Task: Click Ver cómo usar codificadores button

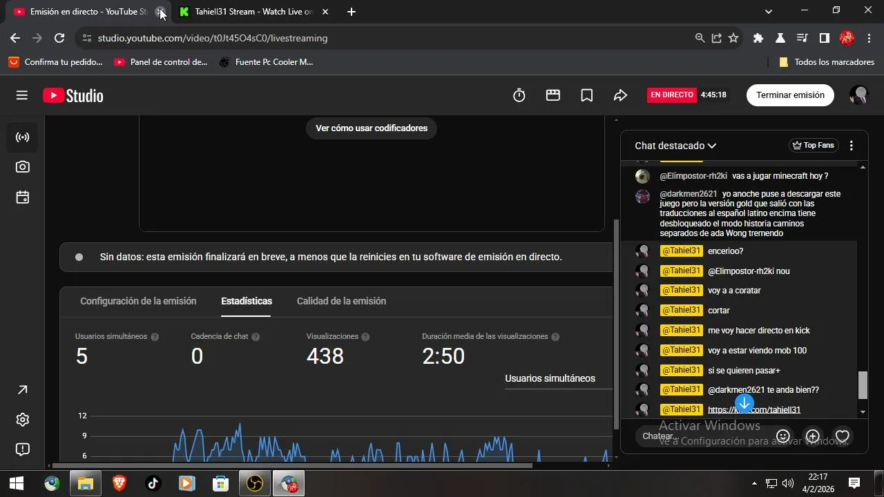Action: (372, 128)
